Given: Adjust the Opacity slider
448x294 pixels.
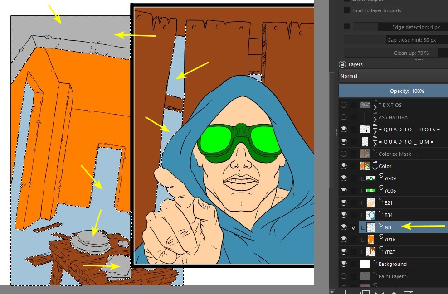Looking at the screenshot, I should 393,91.
